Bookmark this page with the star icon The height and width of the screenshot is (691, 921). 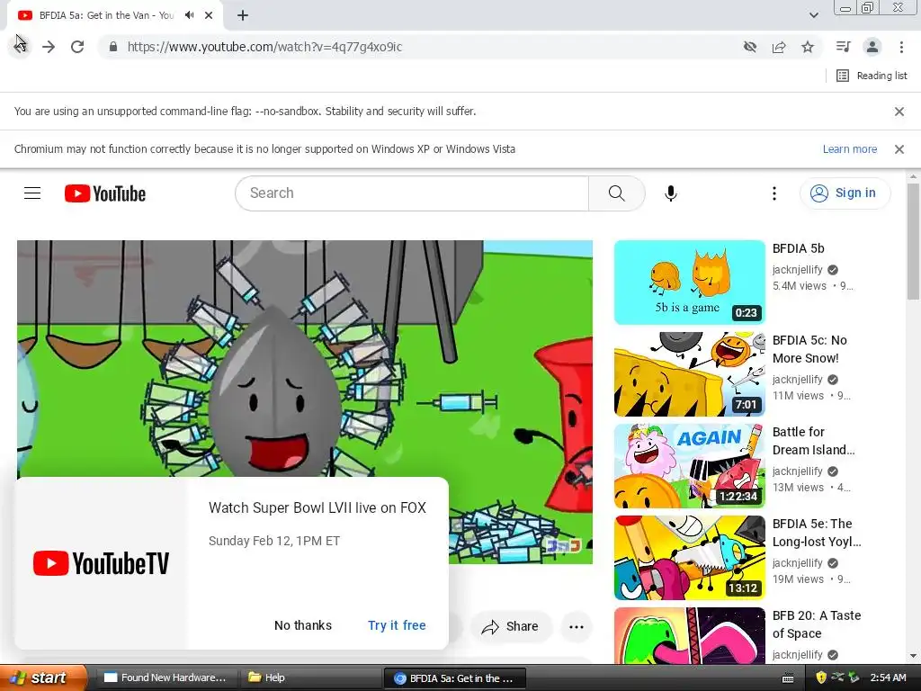click(x=808, y=47)
